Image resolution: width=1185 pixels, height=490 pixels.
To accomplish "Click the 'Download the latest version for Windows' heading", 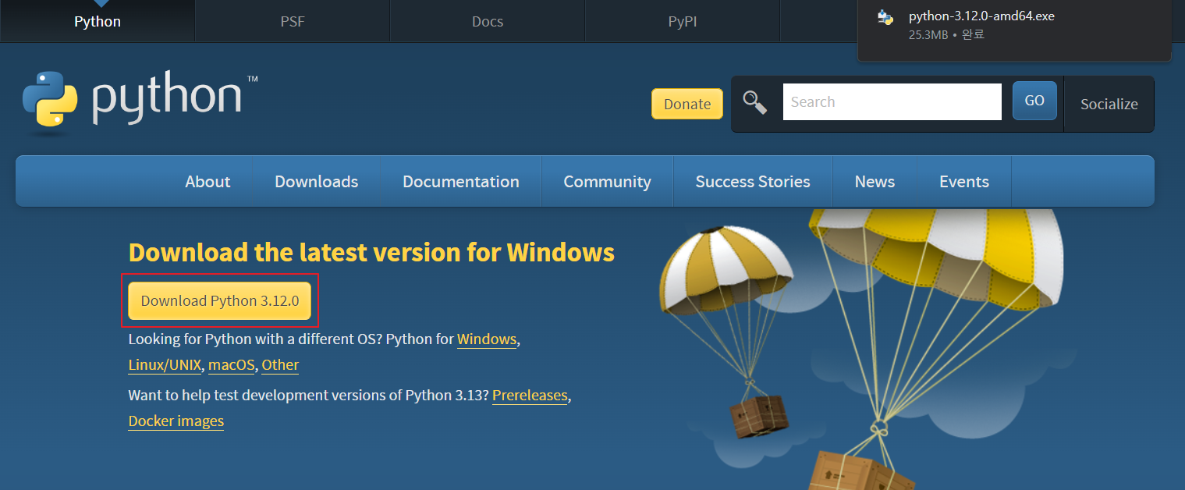I will 371,252.
